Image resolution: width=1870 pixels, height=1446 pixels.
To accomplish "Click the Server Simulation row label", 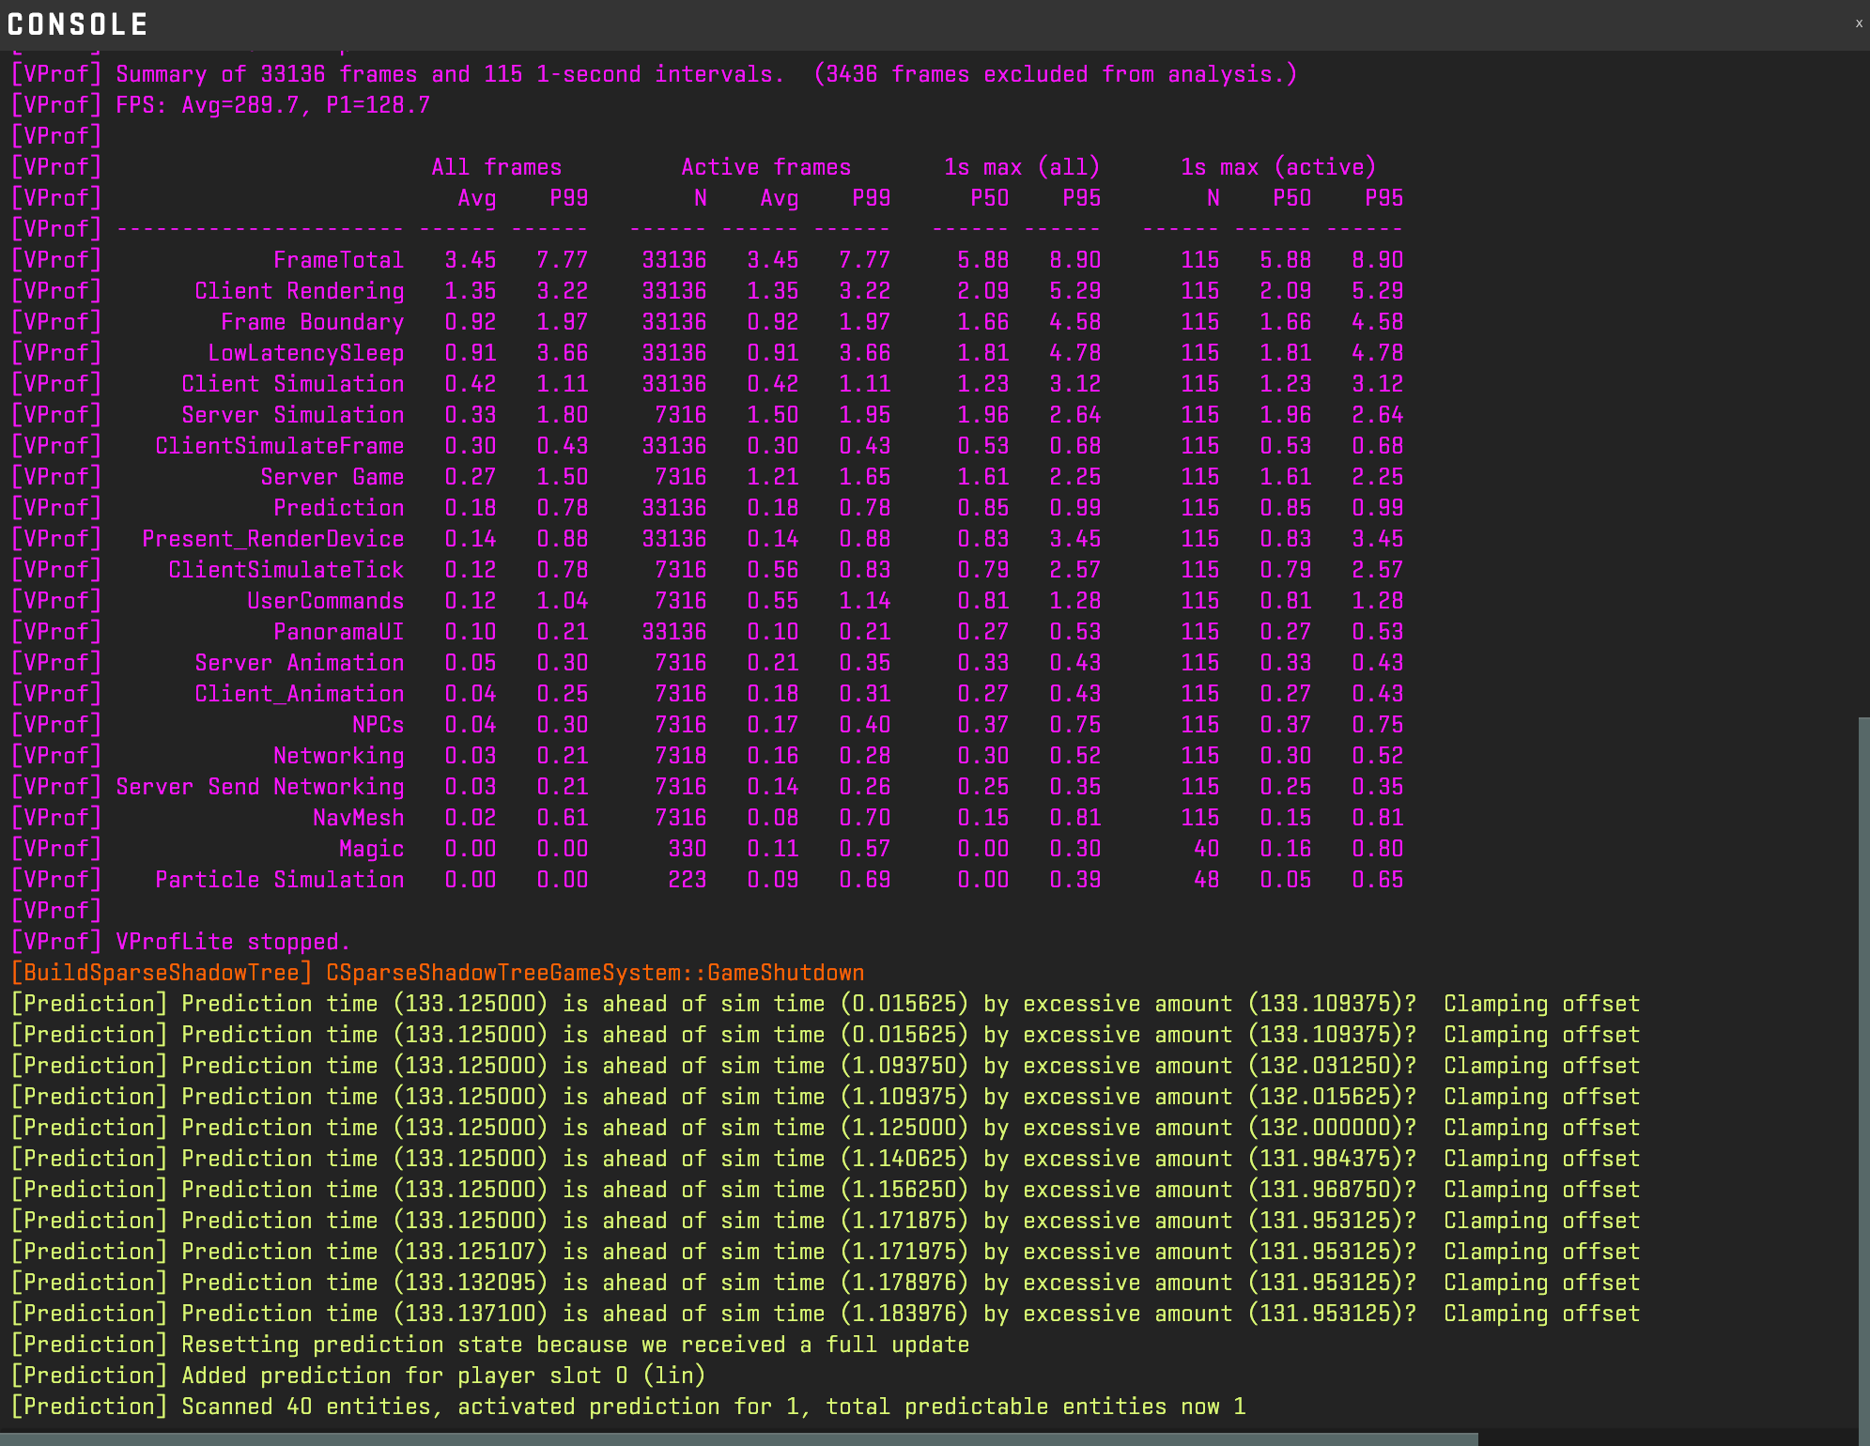I will (292, 415).
